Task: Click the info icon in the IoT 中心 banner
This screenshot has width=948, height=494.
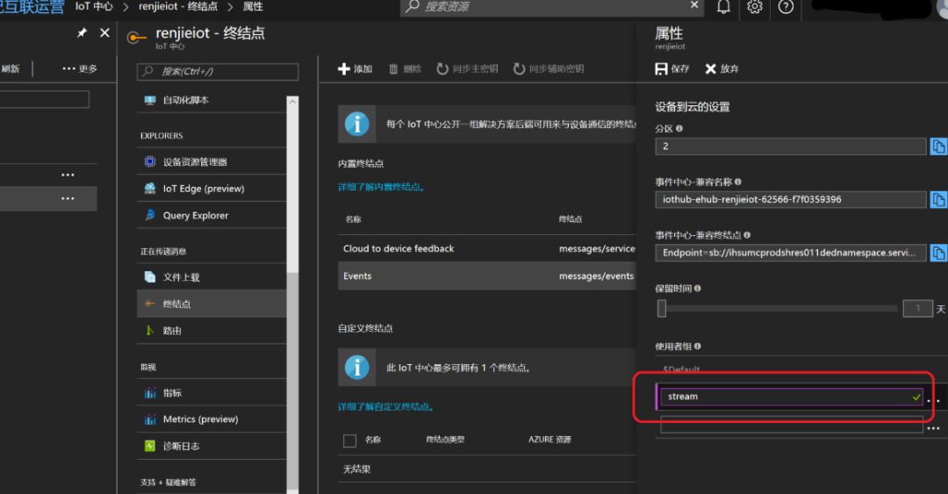Action: click(356, 124)
